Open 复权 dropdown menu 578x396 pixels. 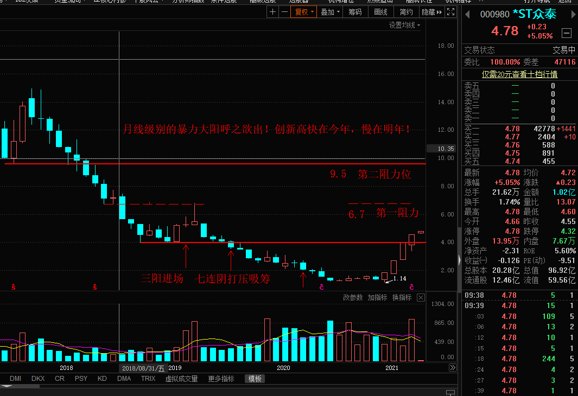(x=304, y=12)
